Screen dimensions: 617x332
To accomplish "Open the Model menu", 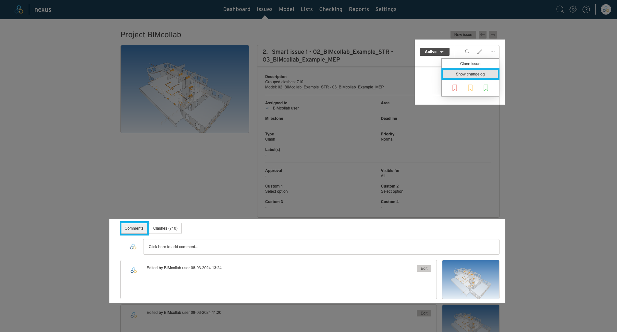I will [x=287, y=9].
